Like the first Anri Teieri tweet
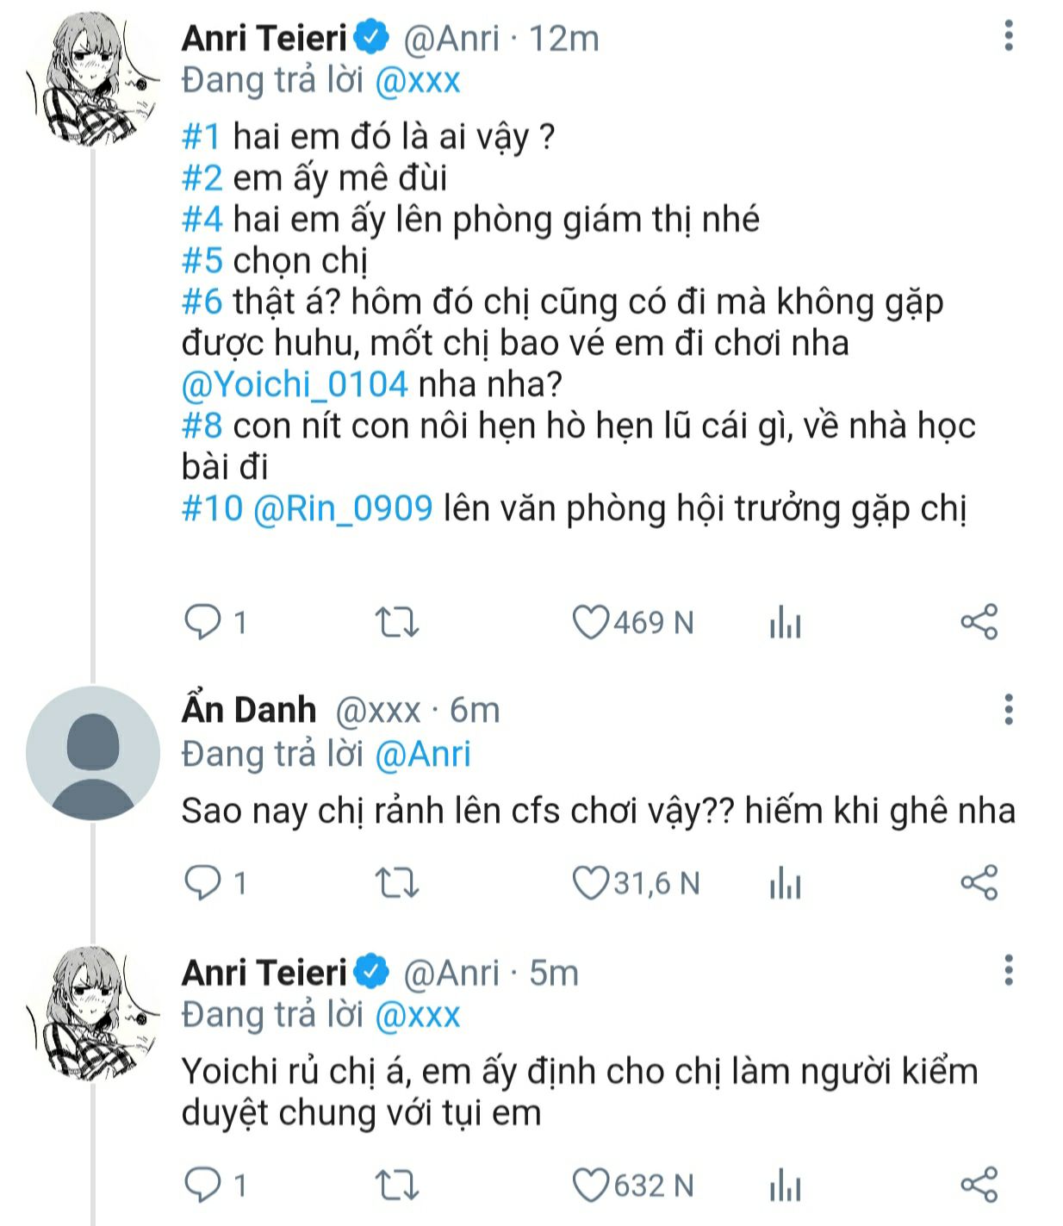 pyautogui.click(x=591, y=622)
